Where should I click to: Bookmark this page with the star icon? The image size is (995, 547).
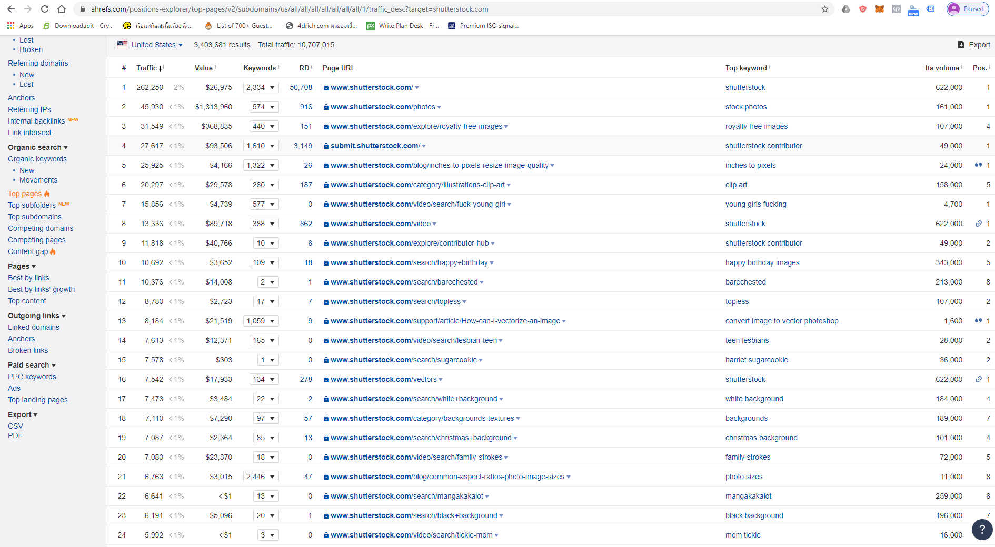coord(825,9)
